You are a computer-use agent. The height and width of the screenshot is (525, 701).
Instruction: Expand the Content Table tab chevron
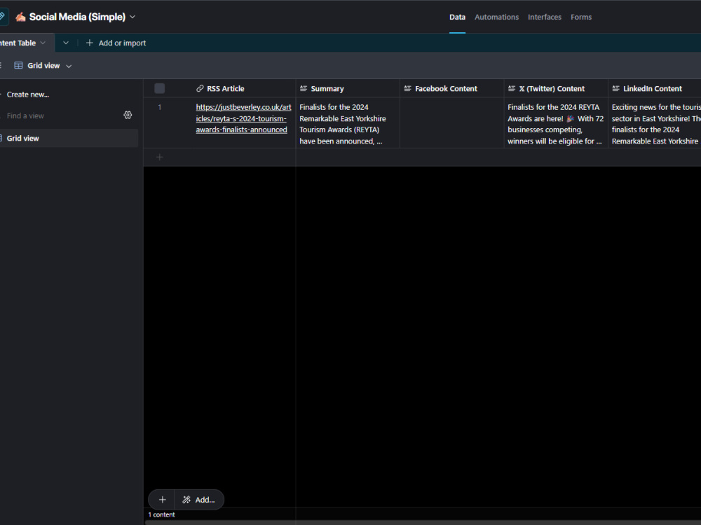point(43,43)
